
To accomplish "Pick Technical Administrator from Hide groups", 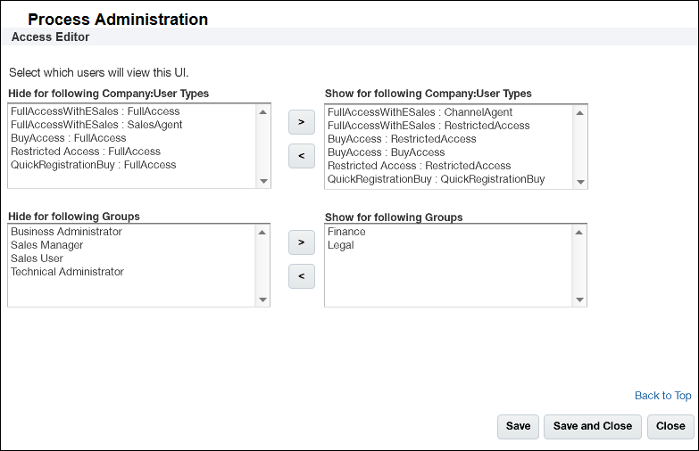I will (x=67, y=272).
